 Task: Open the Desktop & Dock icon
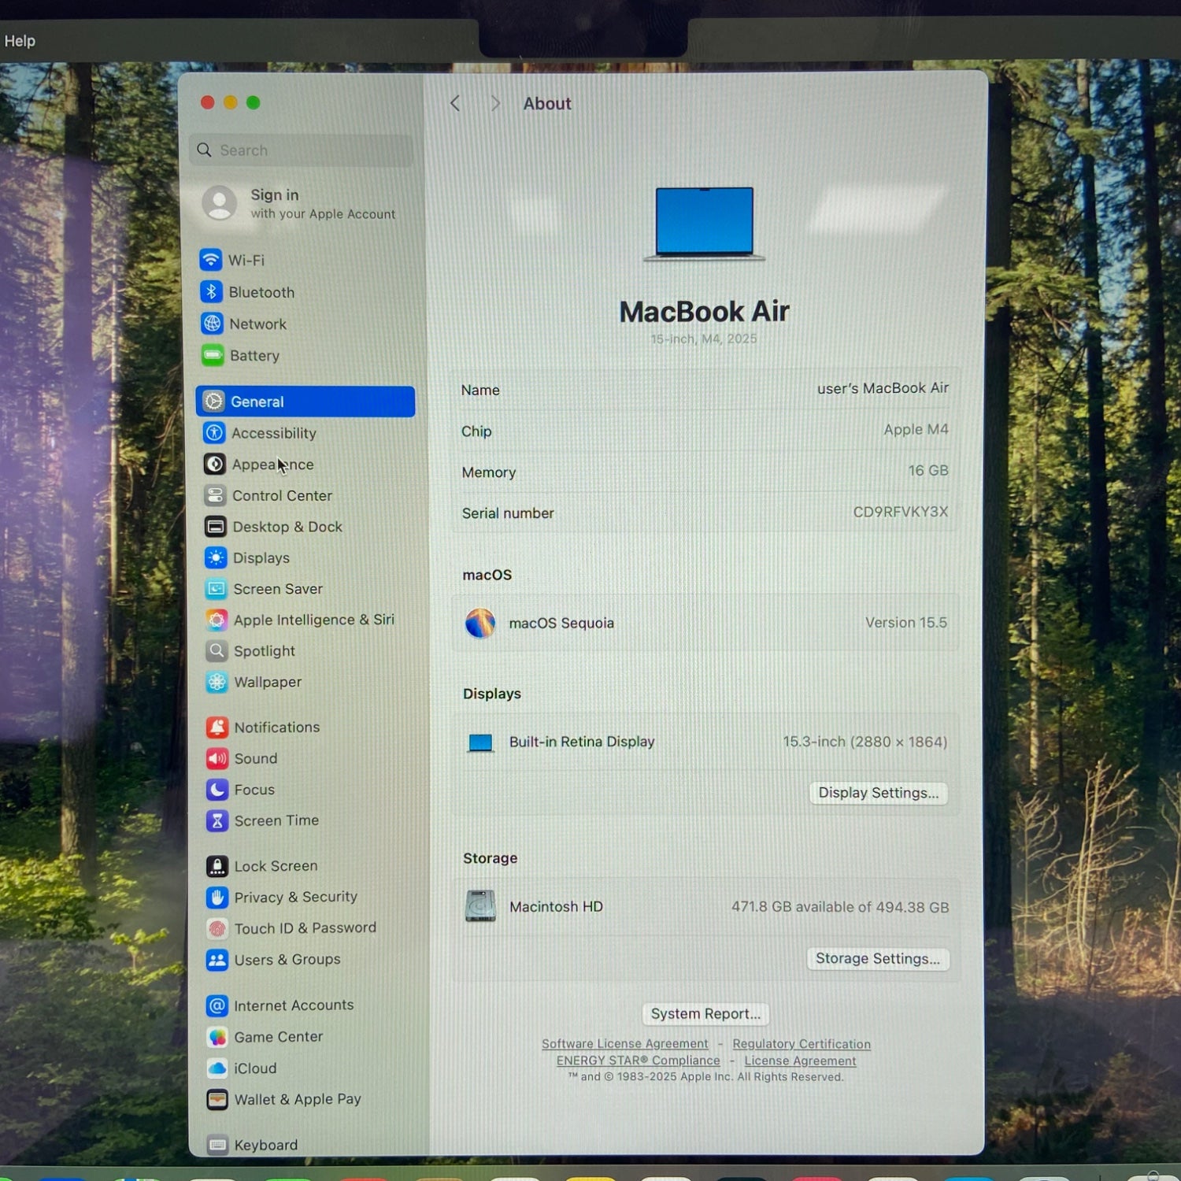pyautogui.click(x=215, y=526)
